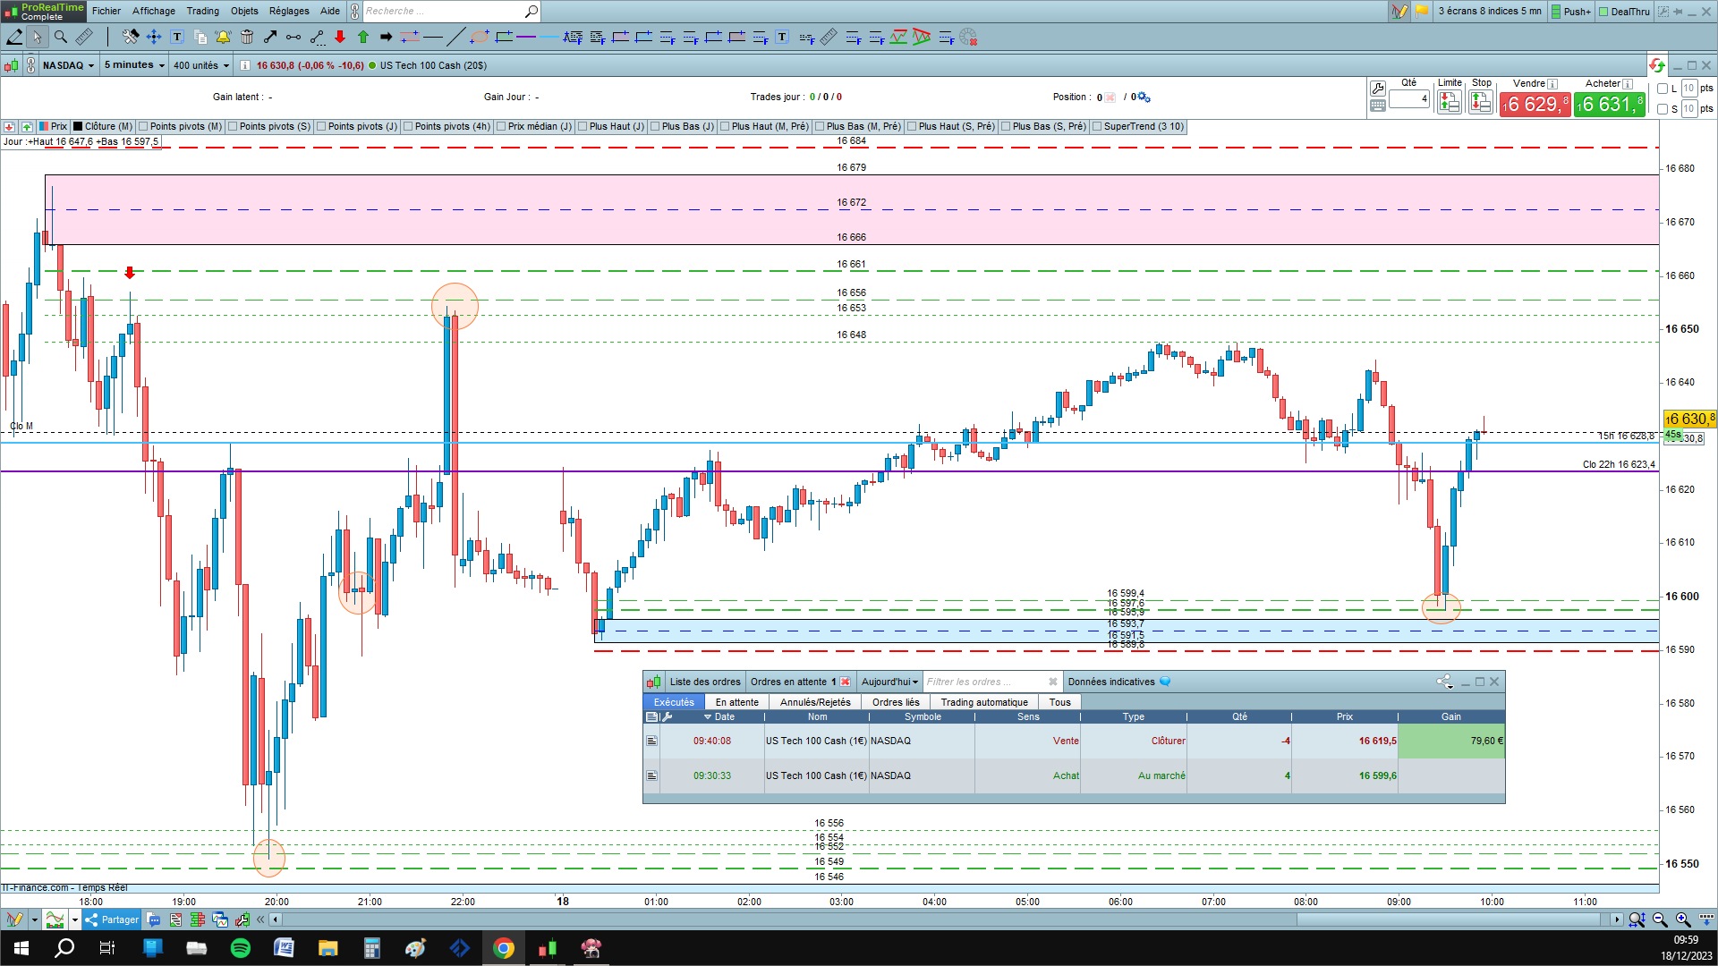Click the red Vendre price button
The width and height of the screenshot is (1718, 966).
pos(1535,105)
